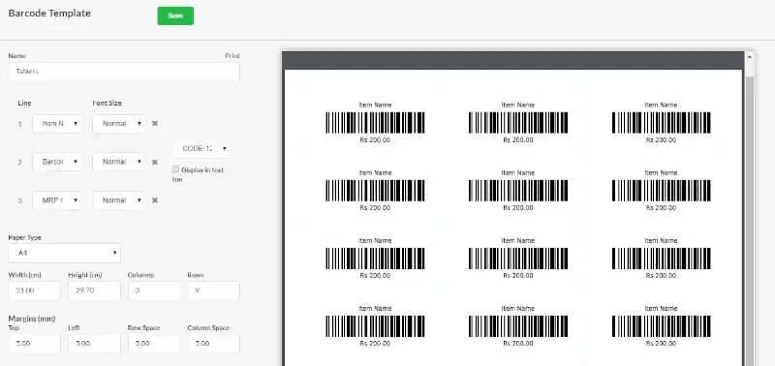Delete line 3 using its X icon
Screen dimensions: 775x366
point(155,200)
